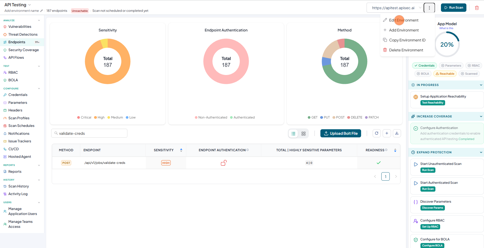The height and width of the screenshot is (248, 484).
Task: Switch to list view layout
Action: pyautogui.click(x=293, y=134)
